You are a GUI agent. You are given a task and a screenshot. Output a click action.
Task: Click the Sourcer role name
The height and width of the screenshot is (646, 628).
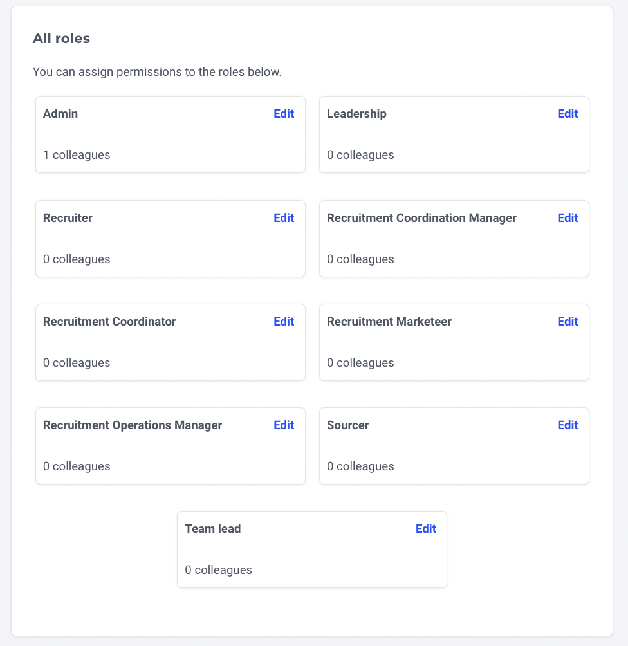coord(348,425)
